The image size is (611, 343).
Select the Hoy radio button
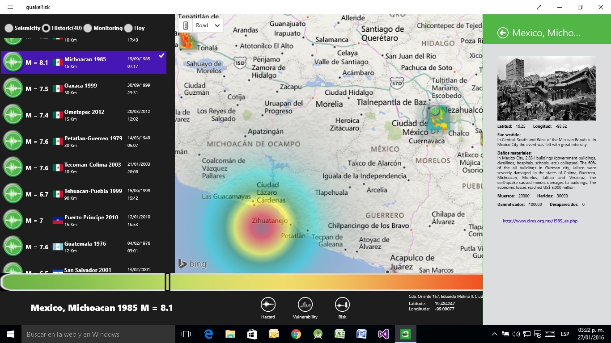(x=128, y=28)
